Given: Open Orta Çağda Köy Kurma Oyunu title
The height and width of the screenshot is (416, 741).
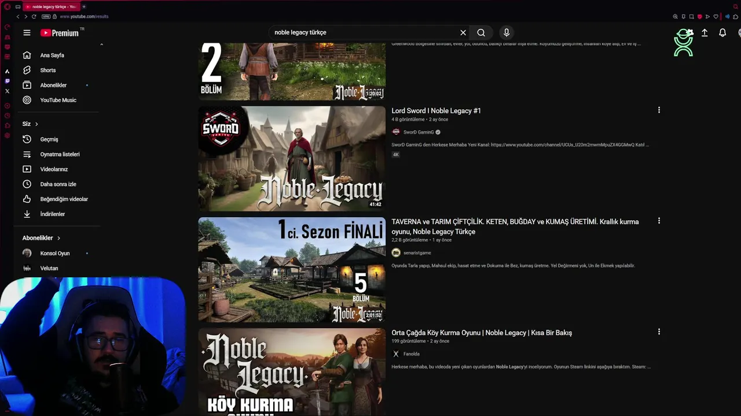Looking at the screenshot, I should (482, 333).
